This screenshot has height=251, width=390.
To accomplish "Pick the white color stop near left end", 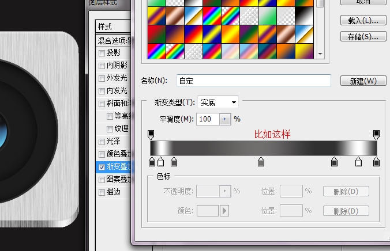I will click(161, 162).
